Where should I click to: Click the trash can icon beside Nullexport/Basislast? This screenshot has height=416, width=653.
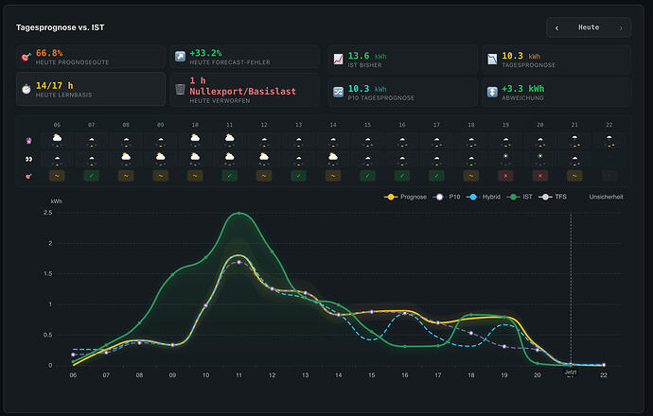pos(180,89)
